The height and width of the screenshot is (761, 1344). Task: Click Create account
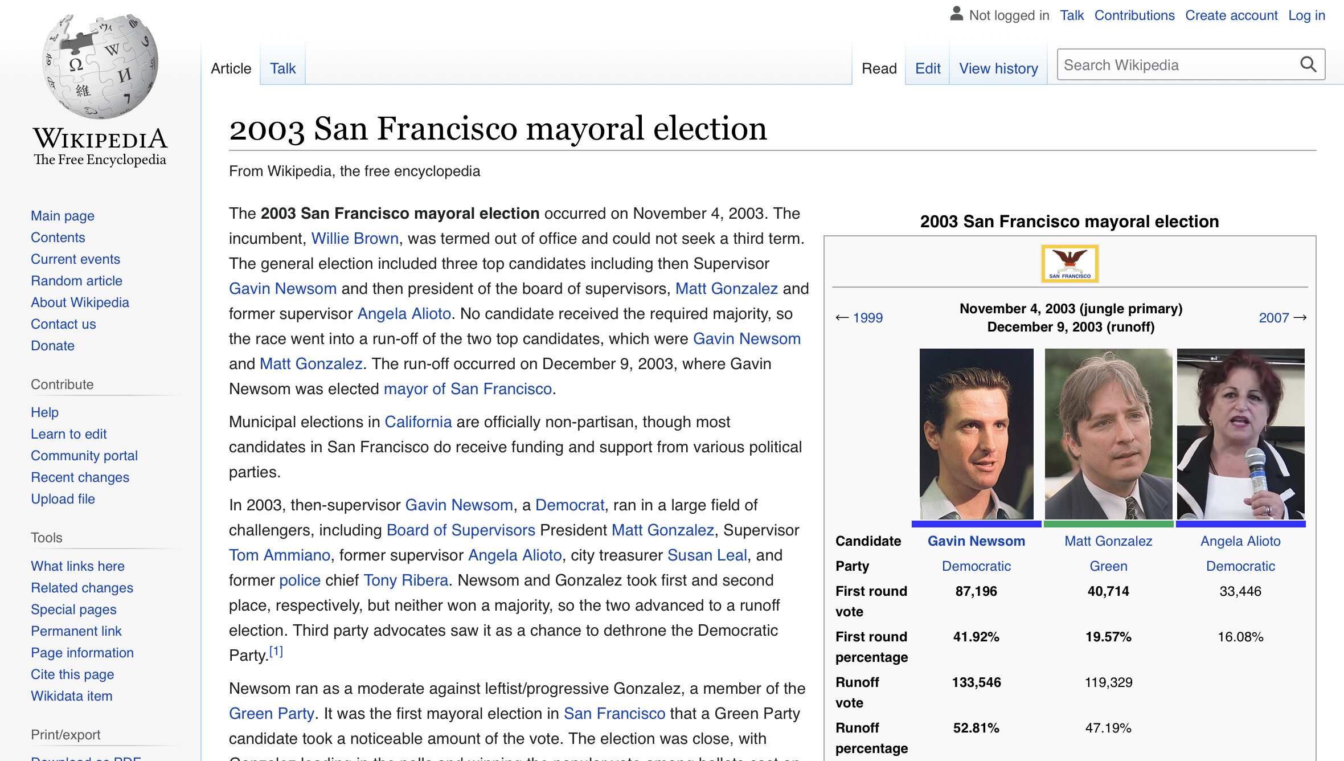(1231, 15)
